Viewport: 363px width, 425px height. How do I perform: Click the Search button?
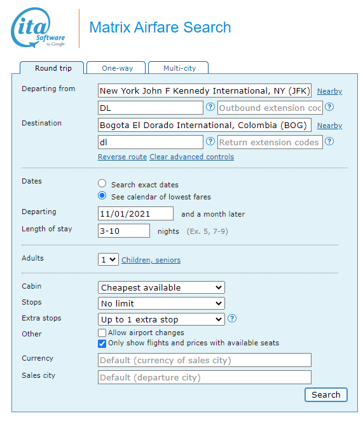point(326,394)
